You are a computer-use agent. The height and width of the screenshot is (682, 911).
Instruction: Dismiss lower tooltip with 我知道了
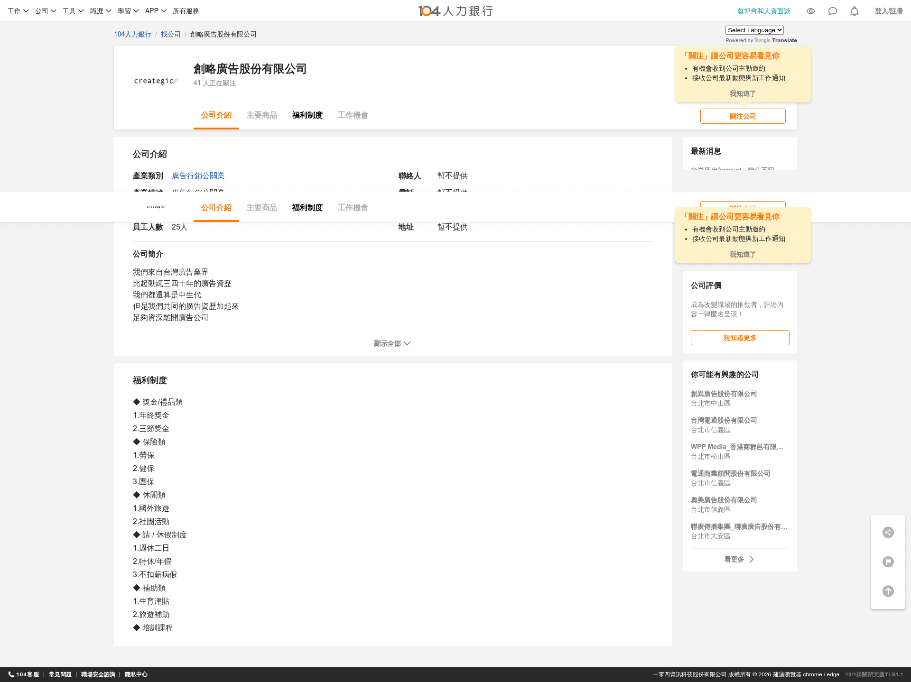(x=743, y=255)
